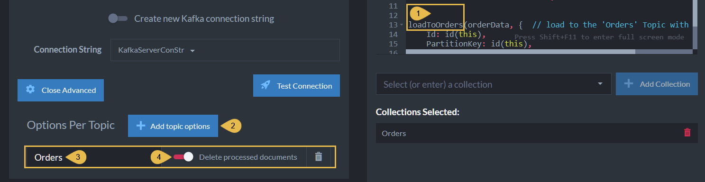Click the plus icon on Add Collection

(629, 83)
